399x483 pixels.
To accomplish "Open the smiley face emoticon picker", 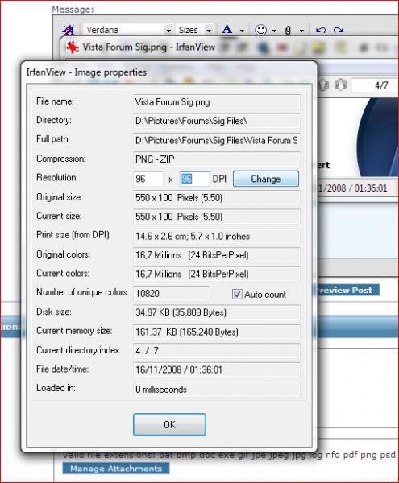I will 260,30.
